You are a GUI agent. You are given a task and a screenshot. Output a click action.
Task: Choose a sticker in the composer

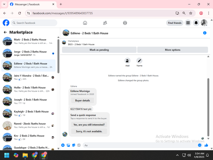point(74,145)
